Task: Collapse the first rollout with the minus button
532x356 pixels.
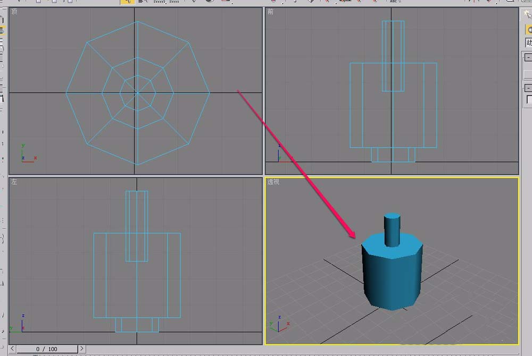Action: (x=528, y=57)
